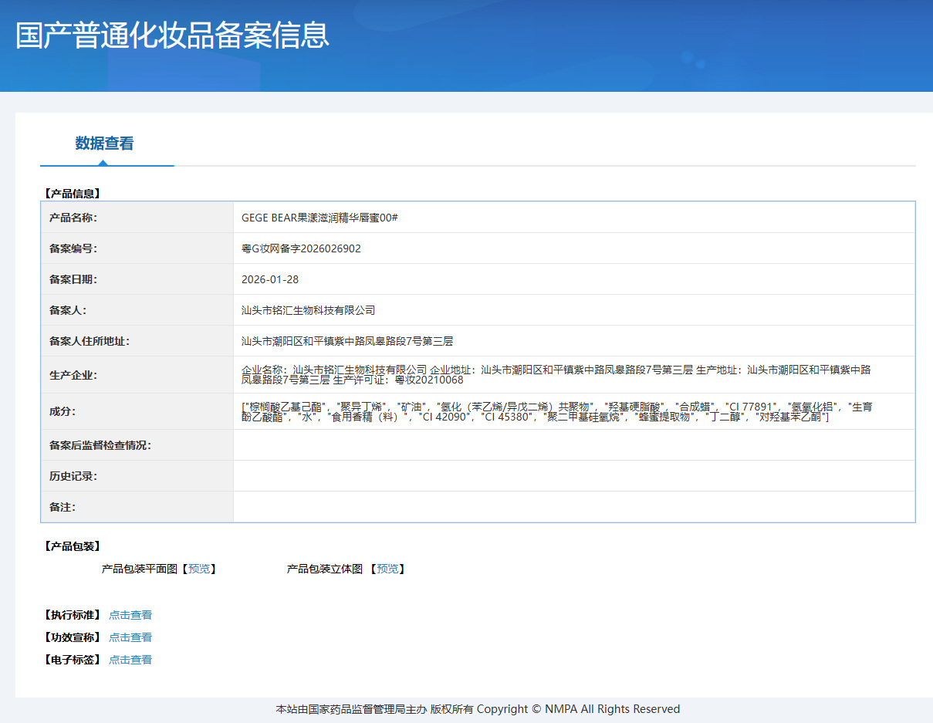Open the 数据查看 tab
The width and height of the screenshot is (933, 723).
coord(105,144)
